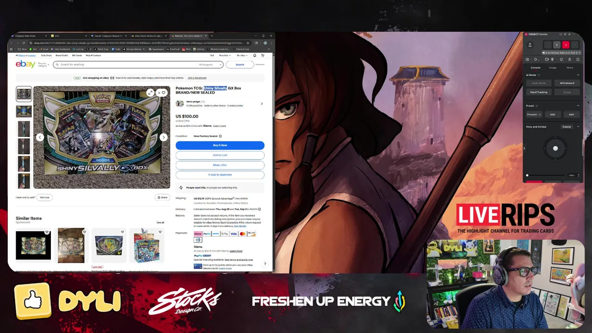Click the AI Mode help icon
The height and width of the screenshot is (333, 592).
click(540, 75)
